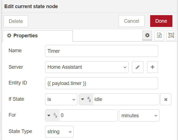Open the node appearance settings icon
This screenshot has width=178, height=140.
pyautogui.click(x=171, y=35)
